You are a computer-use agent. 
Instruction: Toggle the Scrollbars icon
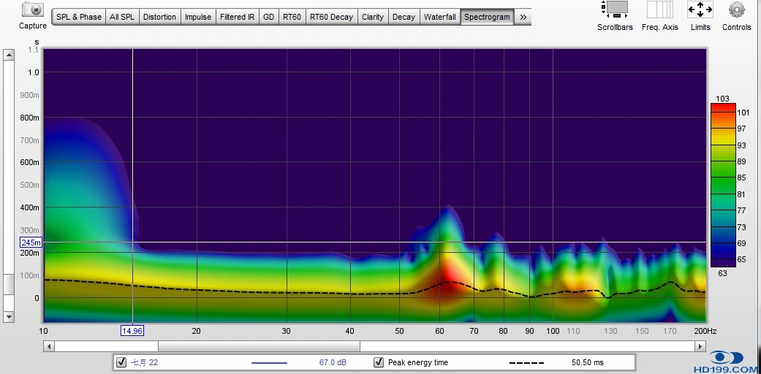pos(614,10)
